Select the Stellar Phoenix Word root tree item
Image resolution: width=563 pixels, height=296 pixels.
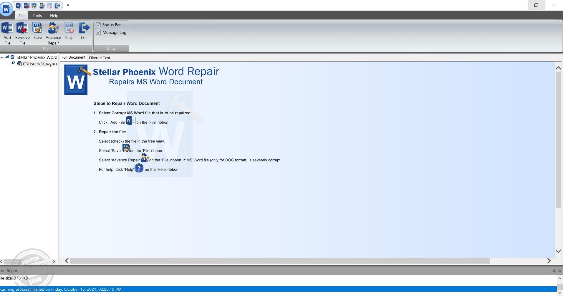37,57
